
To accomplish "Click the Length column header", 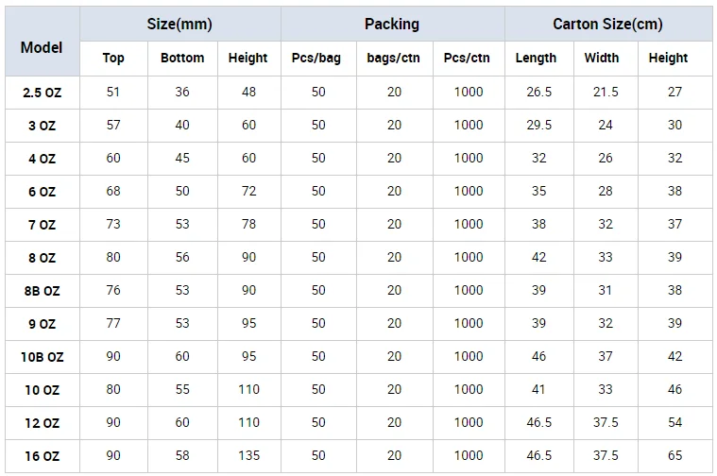I will (537, 58).
